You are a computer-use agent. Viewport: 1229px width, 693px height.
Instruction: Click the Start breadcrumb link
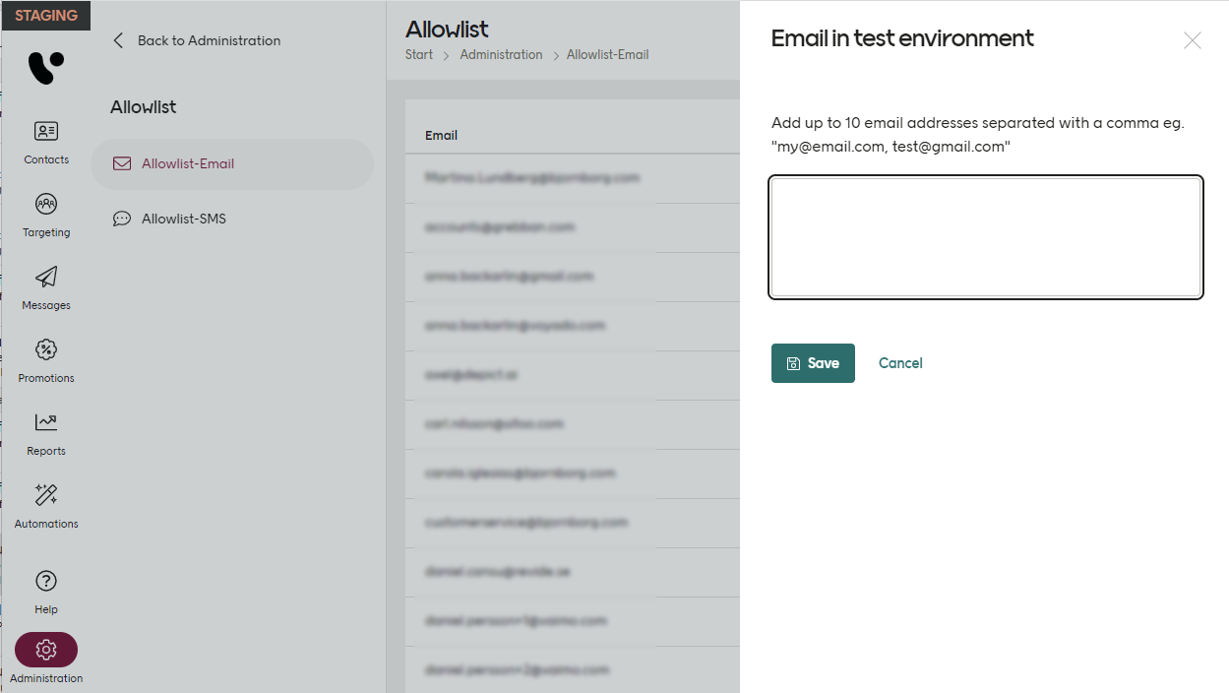point(419,55)
